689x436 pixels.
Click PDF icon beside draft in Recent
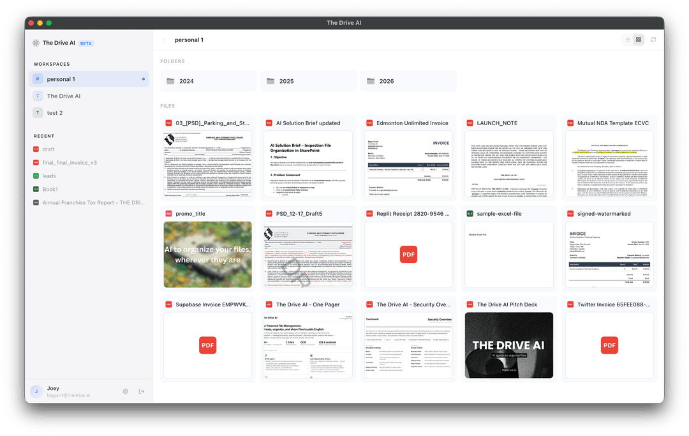pyautogui.click(x=36, y=149)
